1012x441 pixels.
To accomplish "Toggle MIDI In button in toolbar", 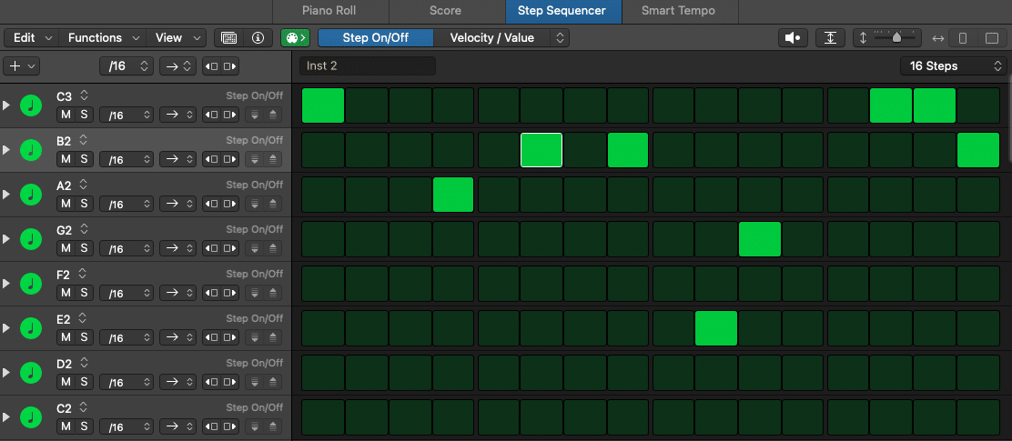I will pyautogui.click(x=296, y=38).
